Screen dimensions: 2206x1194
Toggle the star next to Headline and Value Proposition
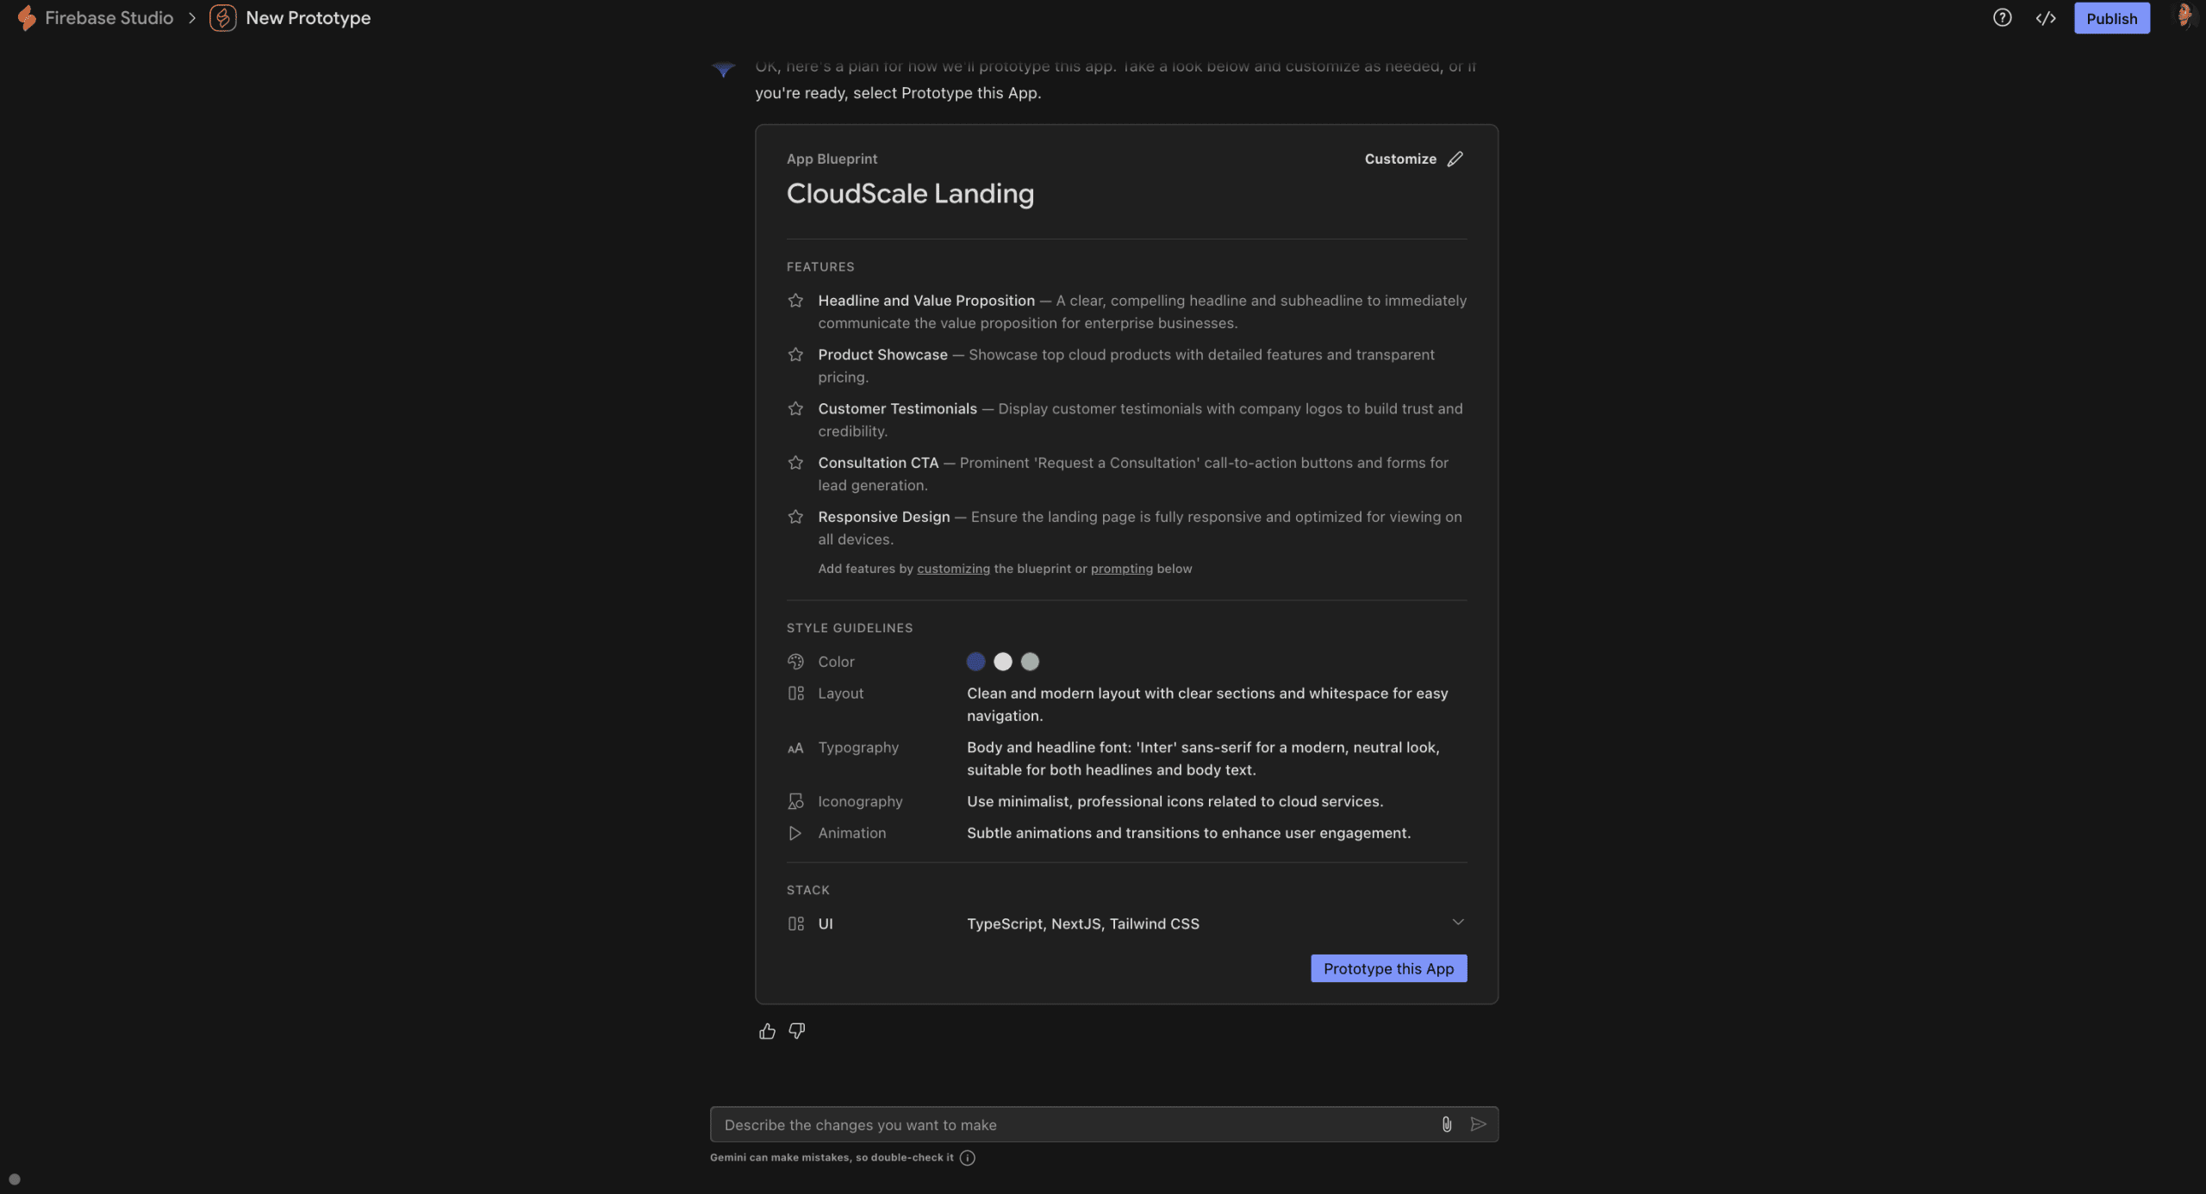click(795, 300)
